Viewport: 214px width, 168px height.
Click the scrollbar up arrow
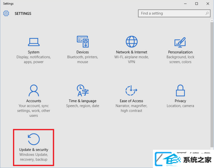pos(212,21)
